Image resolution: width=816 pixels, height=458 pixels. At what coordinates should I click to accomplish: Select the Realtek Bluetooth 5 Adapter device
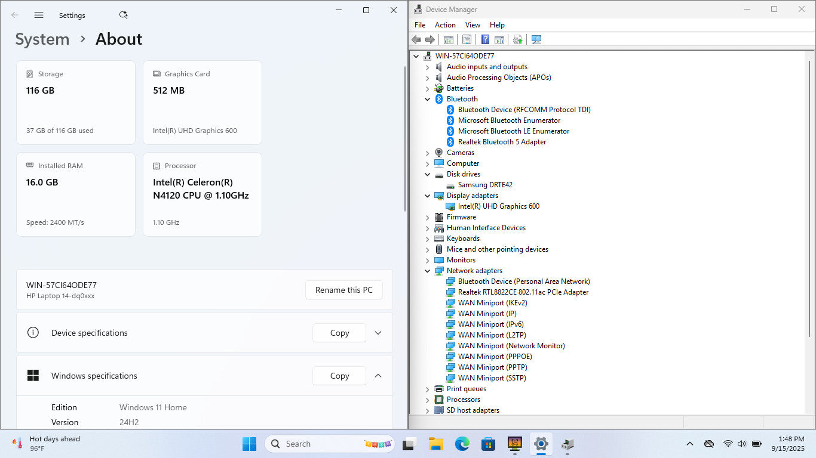[x=502, y=142]
